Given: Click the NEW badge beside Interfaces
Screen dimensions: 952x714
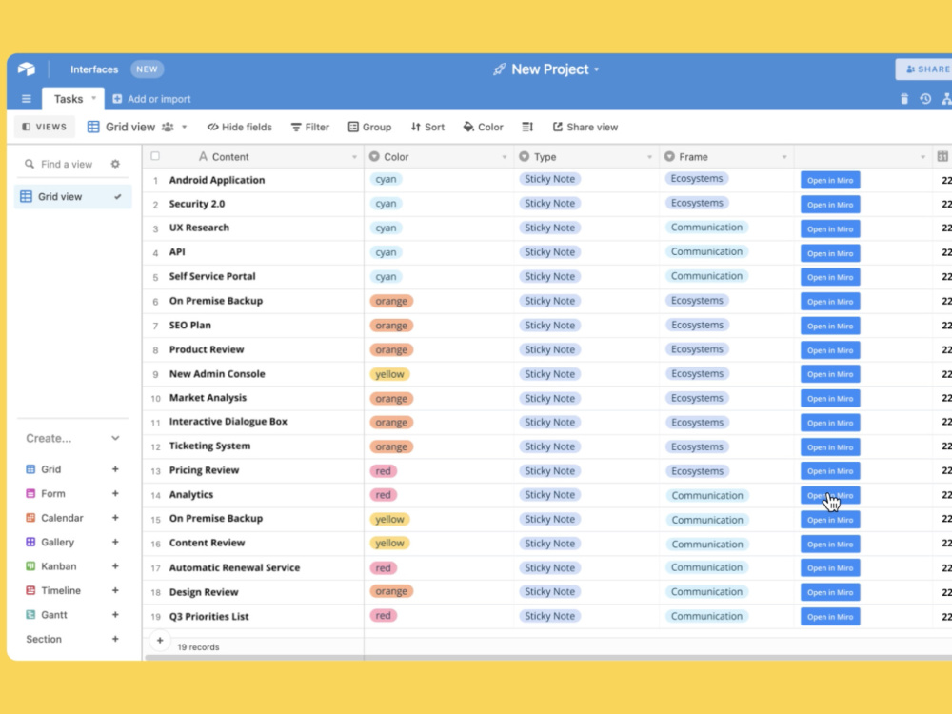Looking at the screenshot, I should (x=147, y=69).
